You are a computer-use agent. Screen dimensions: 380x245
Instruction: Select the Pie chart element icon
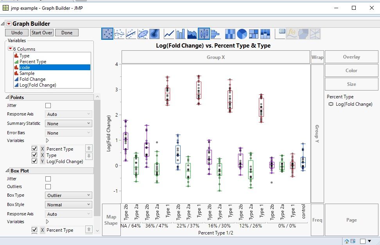point(242,34)
